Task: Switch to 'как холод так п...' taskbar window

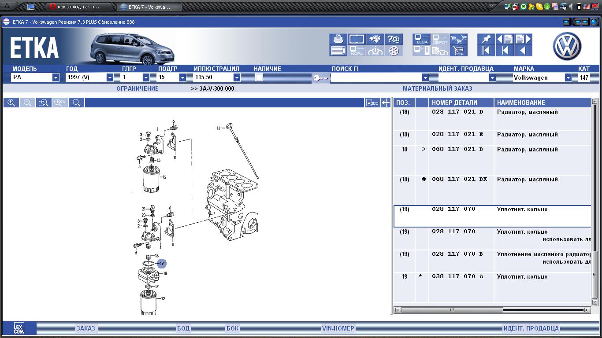Action: (78, 7)
